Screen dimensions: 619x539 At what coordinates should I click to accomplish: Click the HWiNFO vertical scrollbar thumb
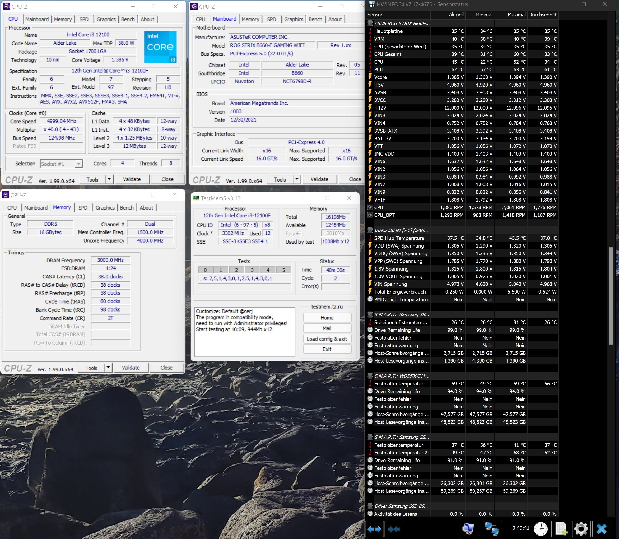click(611, 295)
